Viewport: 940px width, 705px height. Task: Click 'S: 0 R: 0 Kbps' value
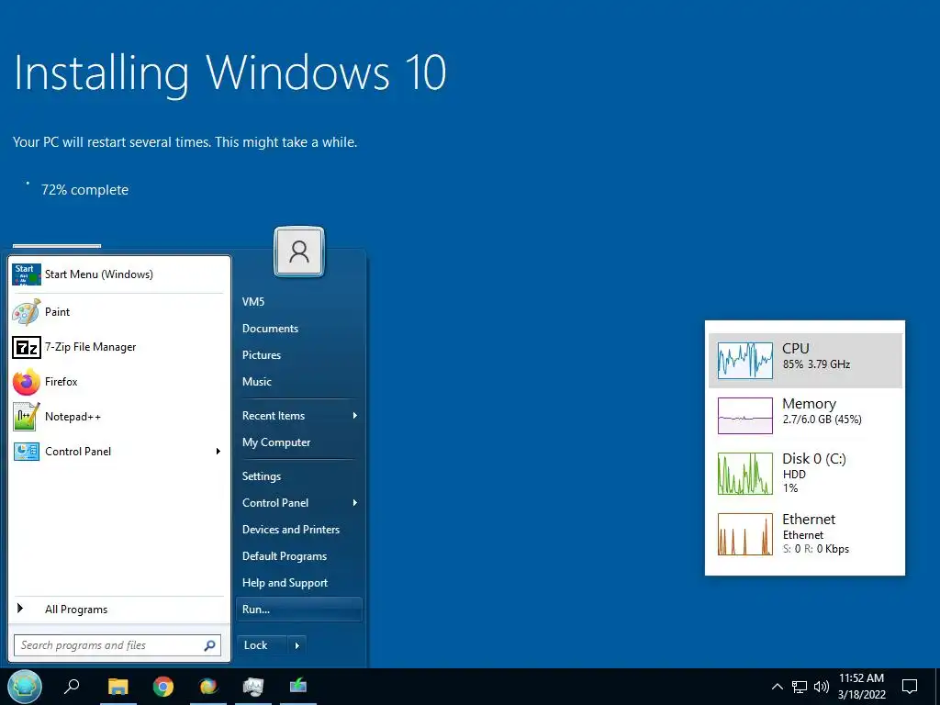(816, 549)
